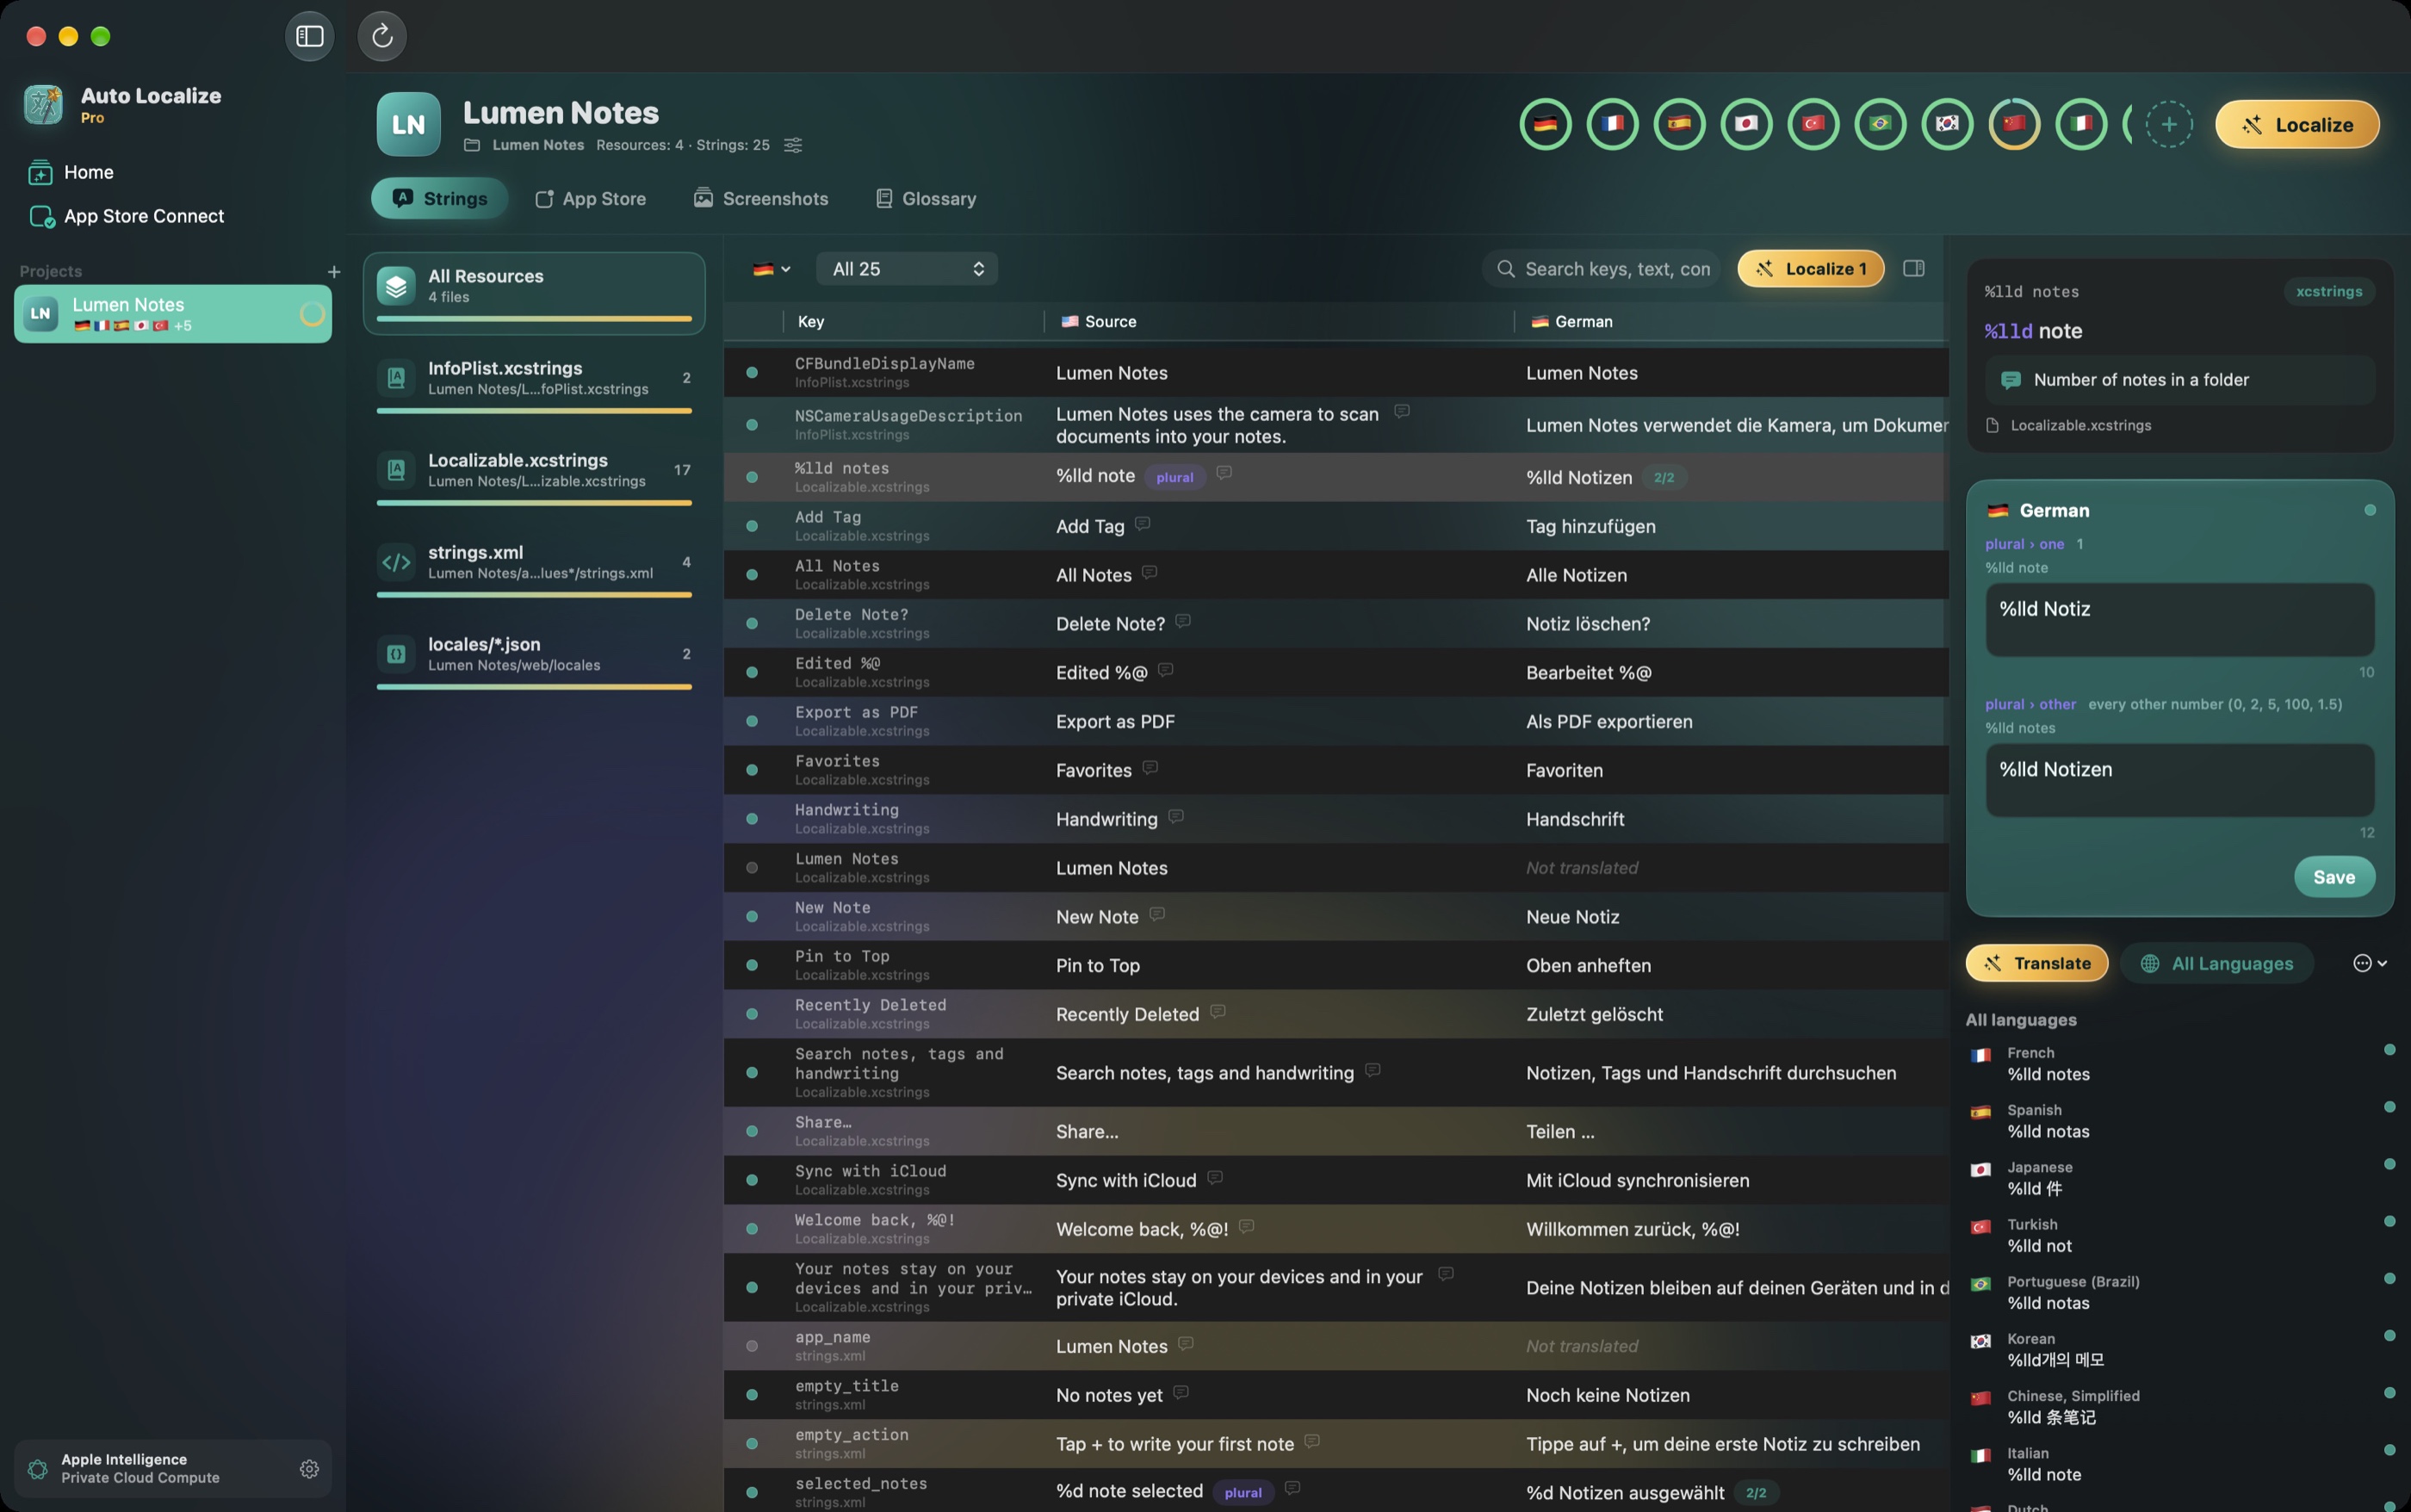The width and height of the screenshot is (2411, 1512).
Task: Click the Auto Localize app icon
Action: pos(43,105)
